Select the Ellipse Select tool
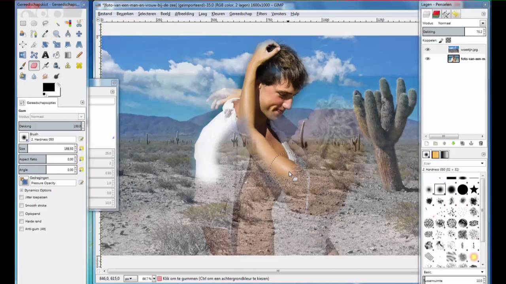Screen dimensions: 506x284 [34, 23]
